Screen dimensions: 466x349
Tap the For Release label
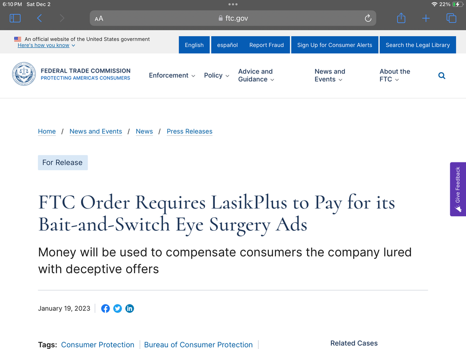[63, 162]
